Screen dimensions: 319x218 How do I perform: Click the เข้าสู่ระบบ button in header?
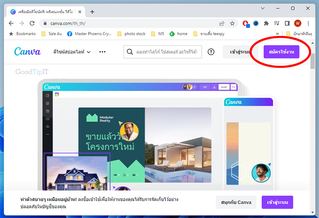240,52
